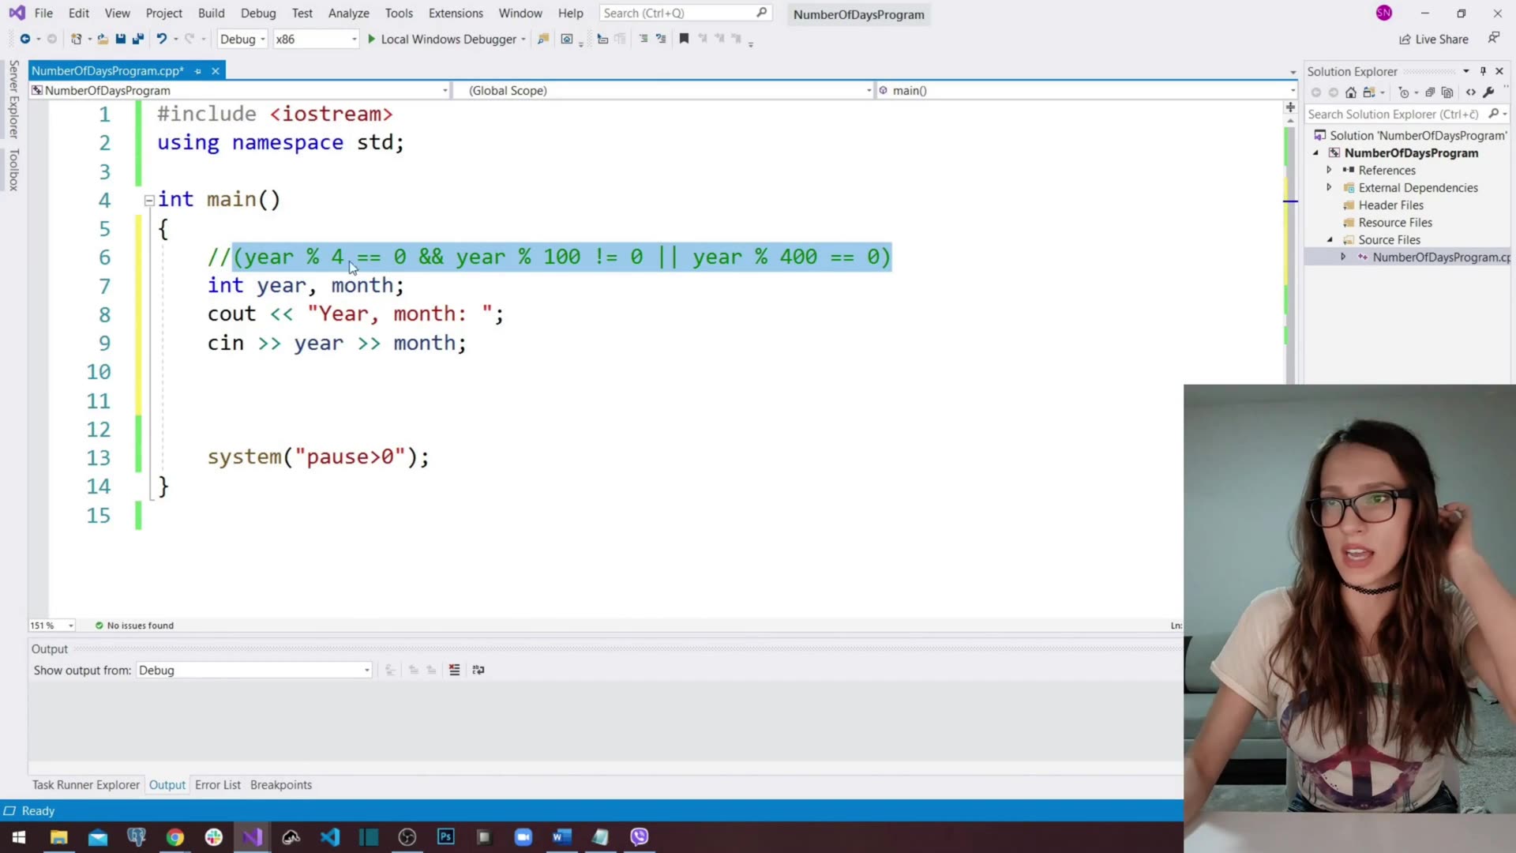
Task: Toggle a bookmark on the current line
Action: pos(684,39)
